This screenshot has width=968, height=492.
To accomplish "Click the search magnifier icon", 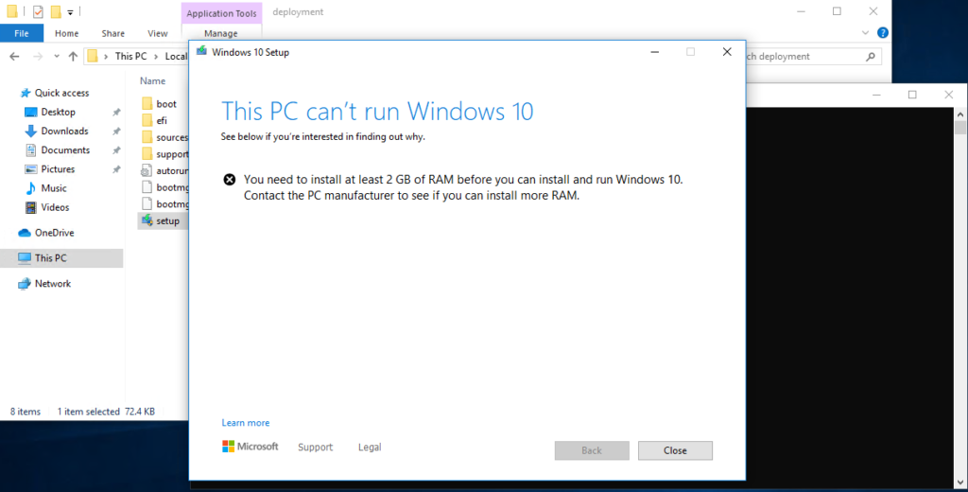I will [871, 56].
